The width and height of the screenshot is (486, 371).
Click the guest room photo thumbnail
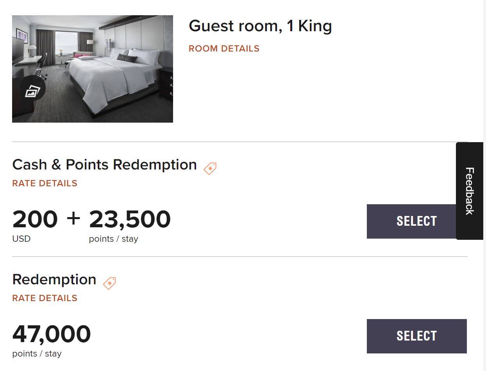92,68
